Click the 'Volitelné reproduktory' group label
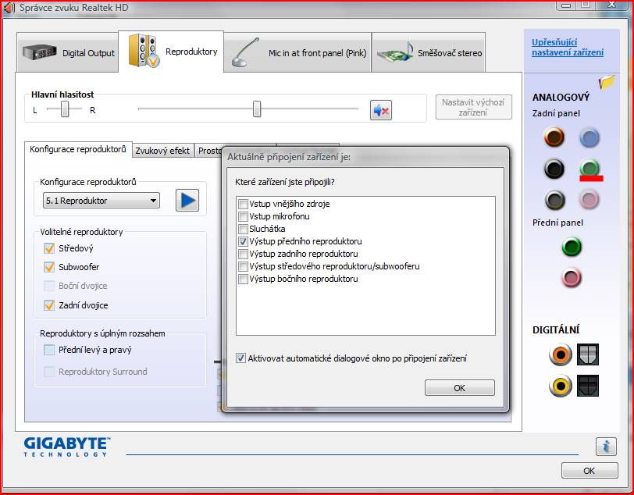This screenshot has height=495, width=634. (x=81, y=232)
